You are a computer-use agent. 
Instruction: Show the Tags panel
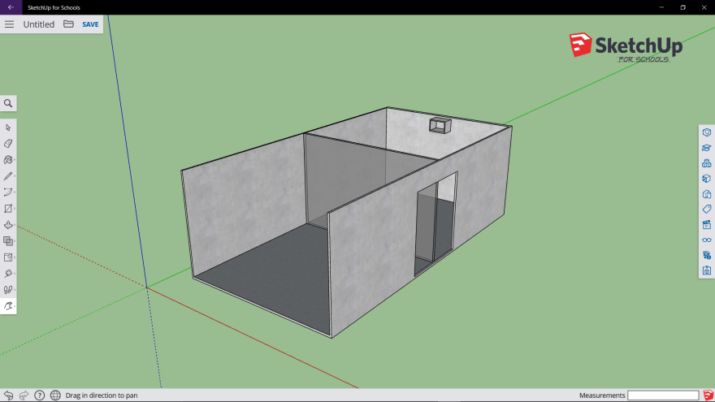click(707, 210)
